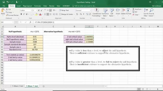Apply the yellow fill color bucket
Screen dimensions: 163x91
pos(36,14)
